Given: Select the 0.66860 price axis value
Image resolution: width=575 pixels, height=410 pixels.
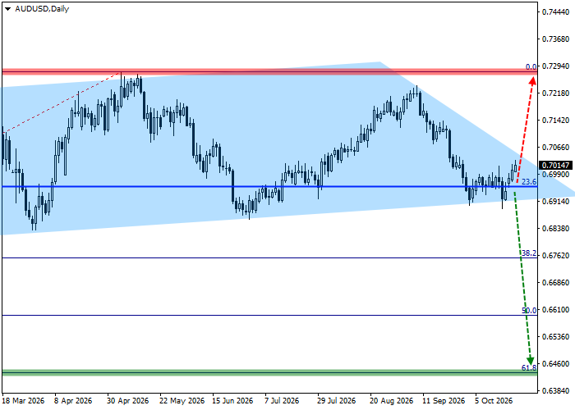Looking at the screenshot, I should (x=556, y=283).
